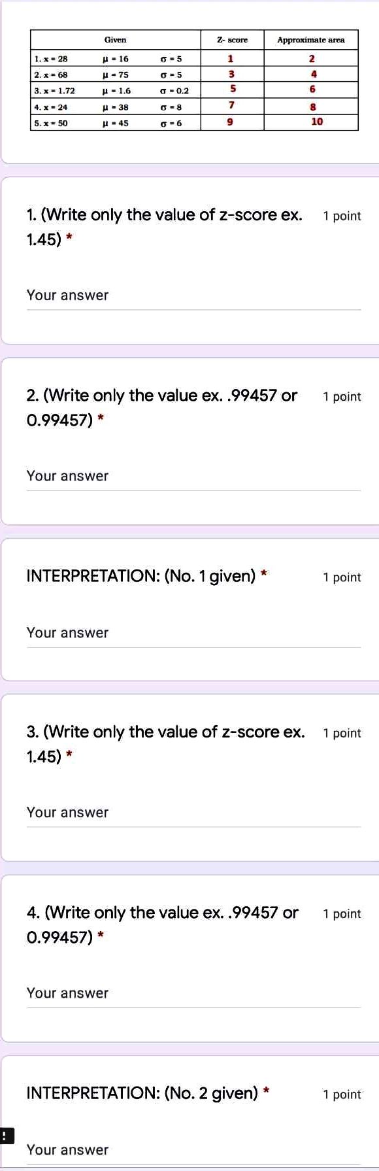Click the 1 point label on INTERPRETATION No. 2

[x=342, y=1095]
